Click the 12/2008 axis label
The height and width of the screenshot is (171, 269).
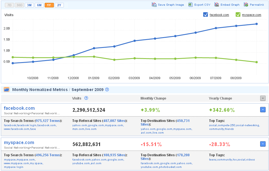tap(73, 78)
